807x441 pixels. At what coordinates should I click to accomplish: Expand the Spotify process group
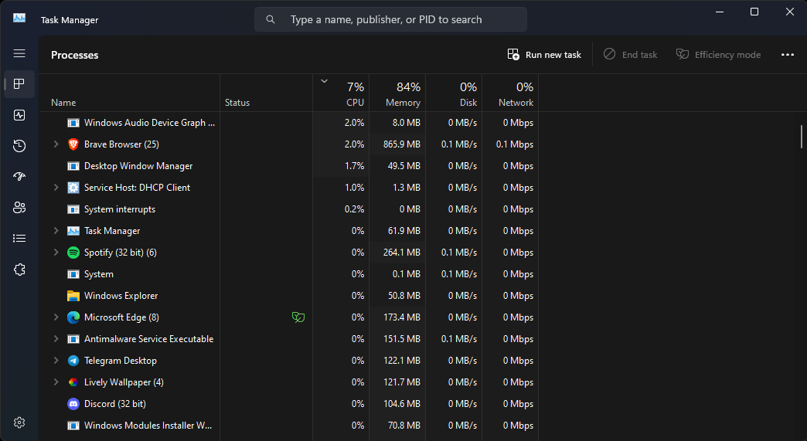(56, 253)
